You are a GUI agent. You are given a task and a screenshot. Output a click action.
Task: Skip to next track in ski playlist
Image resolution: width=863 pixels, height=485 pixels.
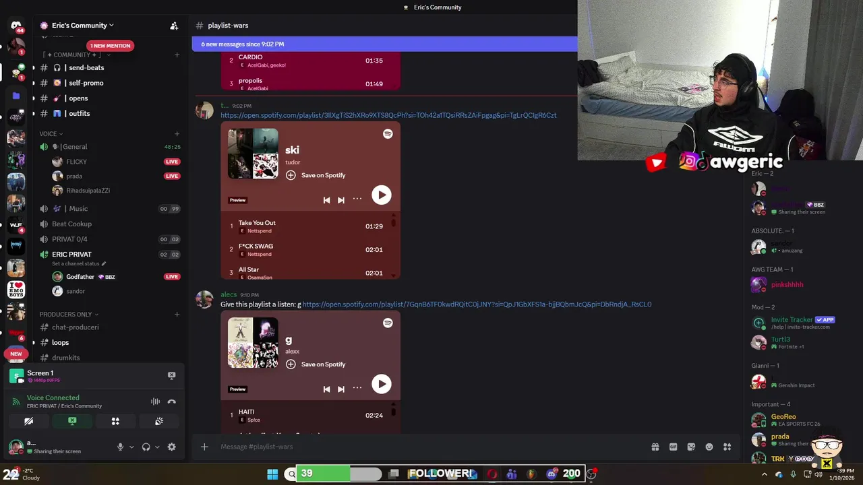(x=341, y=200)
